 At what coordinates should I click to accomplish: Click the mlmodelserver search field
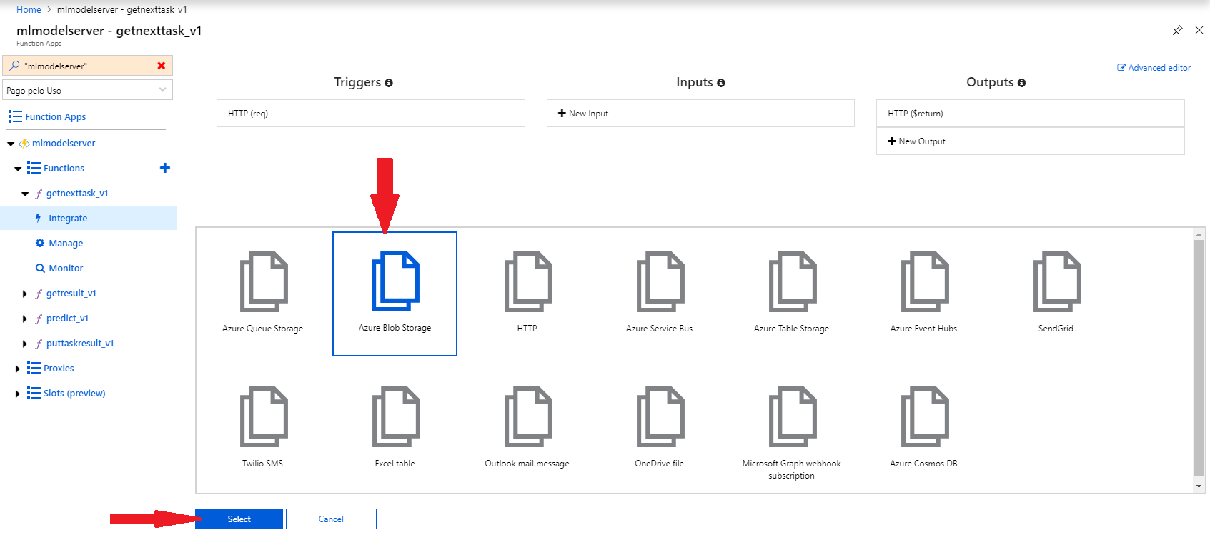(86, 66)
